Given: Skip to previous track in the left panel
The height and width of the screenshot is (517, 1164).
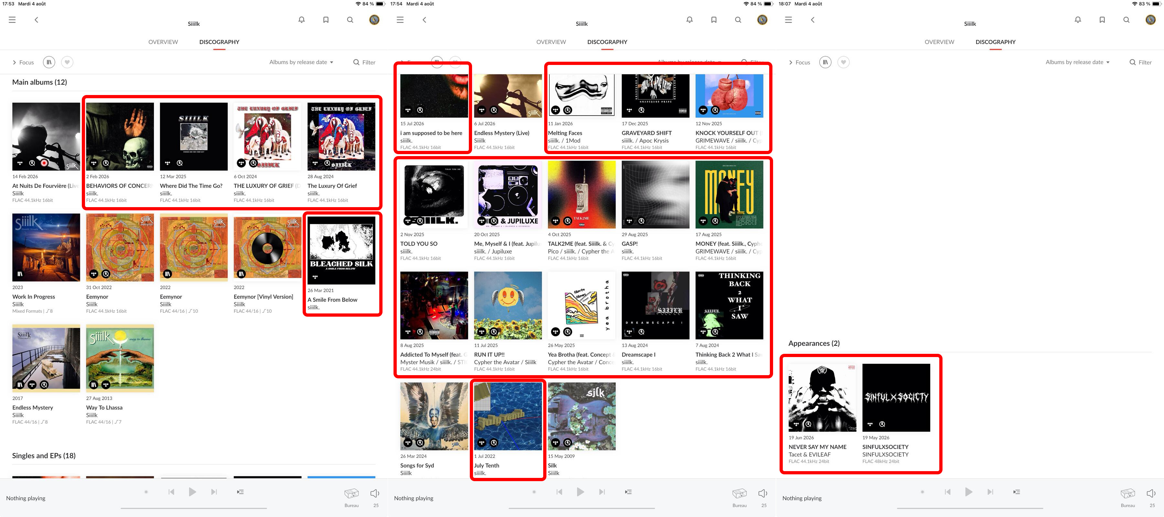Looking at the screenshot, I should [171, 492].
